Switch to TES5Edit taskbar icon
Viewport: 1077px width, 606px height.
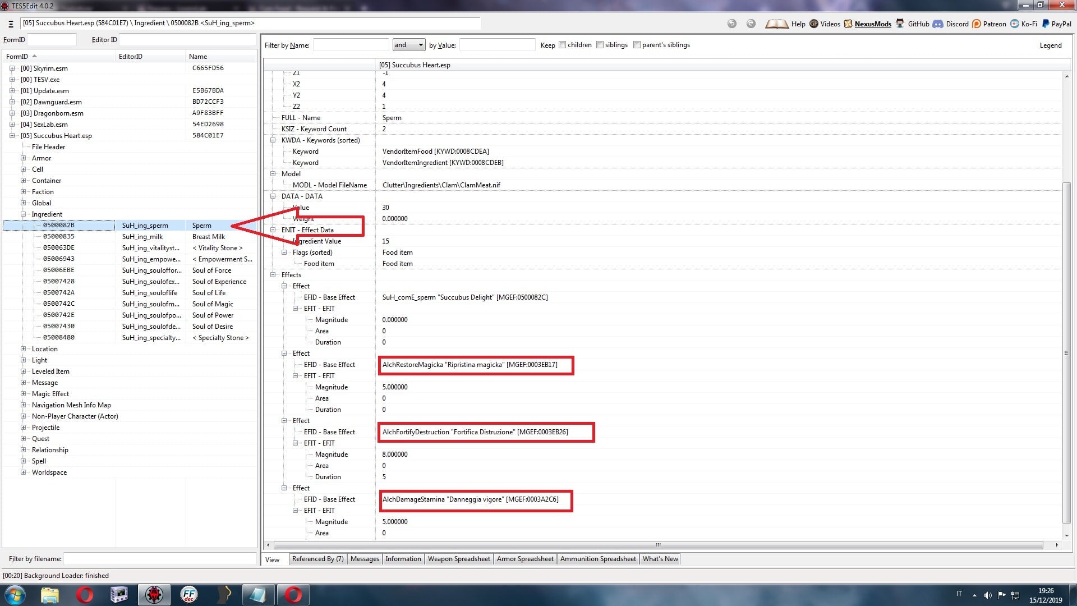click(x=154, y=595)
